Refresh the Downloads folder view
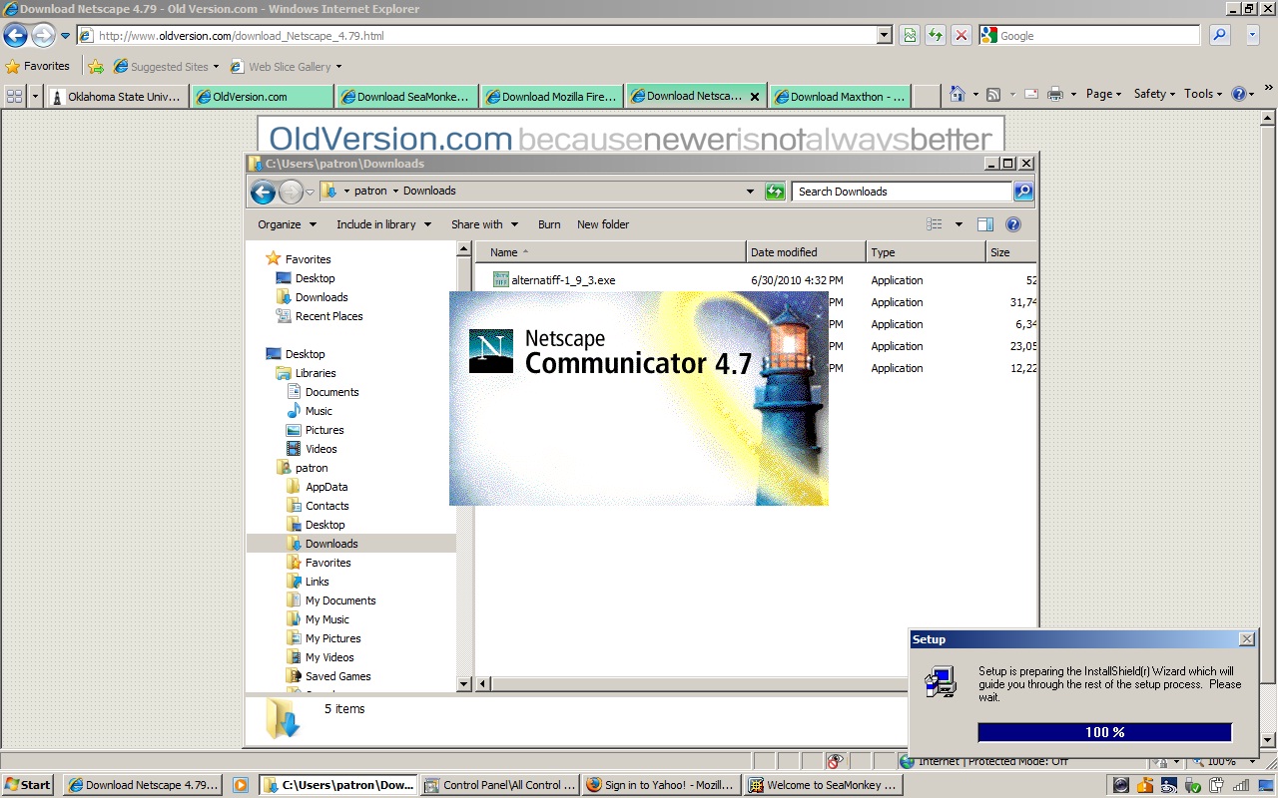This screenshot has height=798, width=1278. pos(775,192)
